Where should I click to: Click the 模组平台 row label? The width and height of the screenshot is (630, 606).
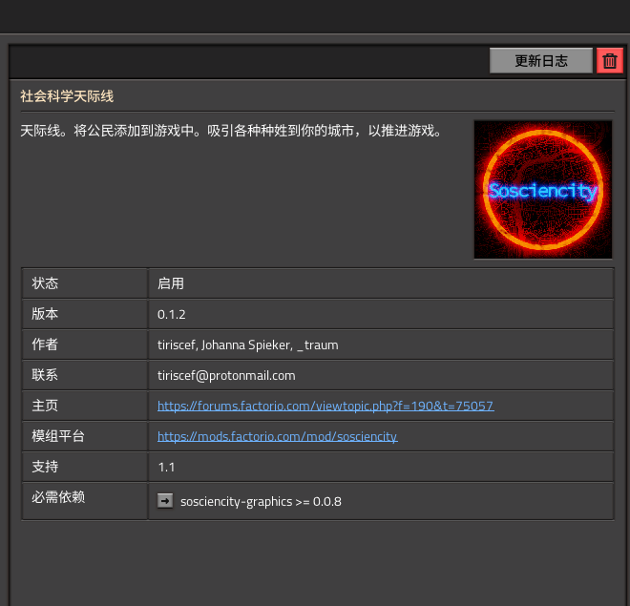click(x=58, y=436)
